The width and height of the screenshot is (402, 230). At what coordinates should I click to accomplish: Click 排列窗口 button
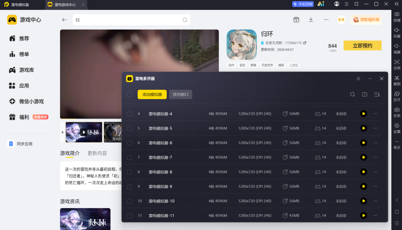pos(181,94)
